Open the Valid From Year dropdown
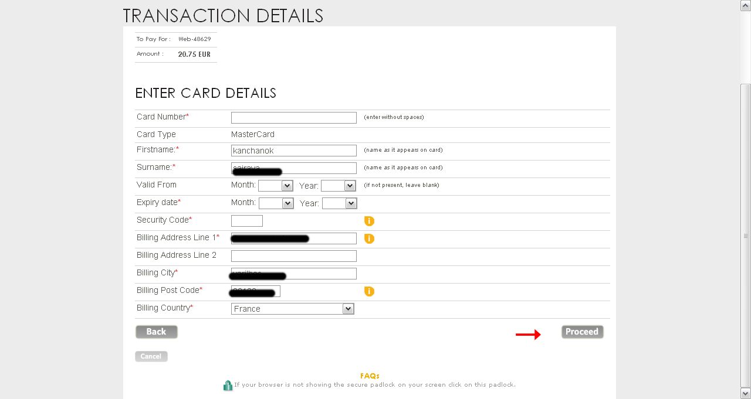751x399 pixels. tap(338, 186)
